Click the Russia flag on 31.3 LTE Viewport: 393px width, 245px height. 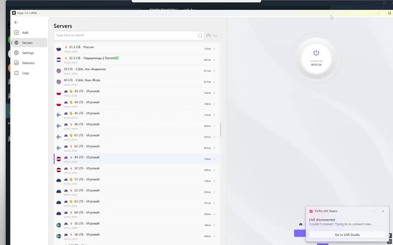pos(59,49)
